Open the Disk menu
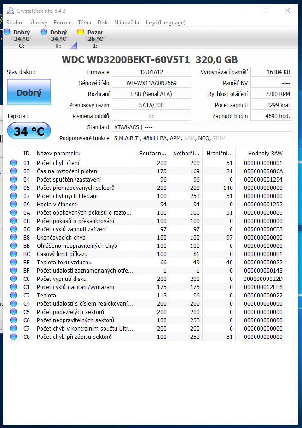 [103, 23]
